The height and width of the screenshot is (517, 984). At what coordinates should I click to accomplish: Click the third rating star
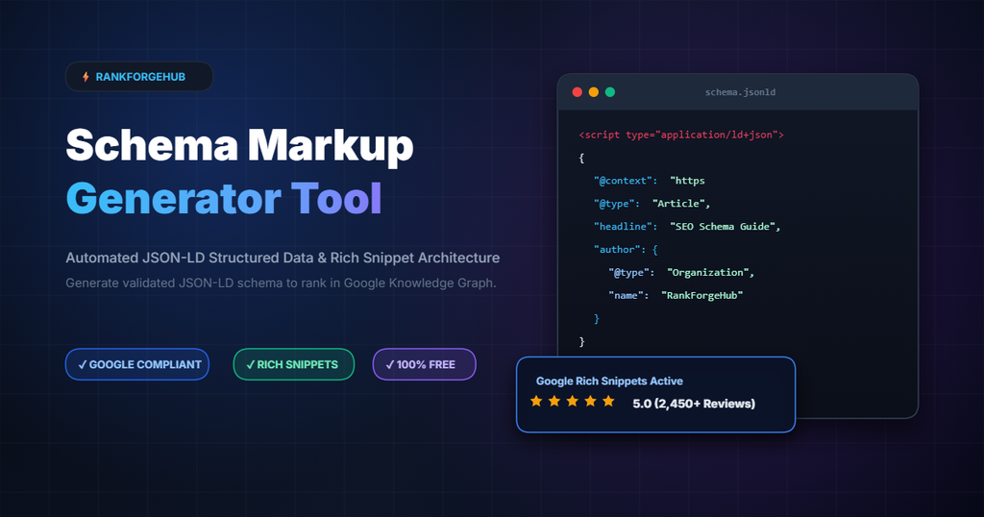pyautogui.click(x=573, y=401)
